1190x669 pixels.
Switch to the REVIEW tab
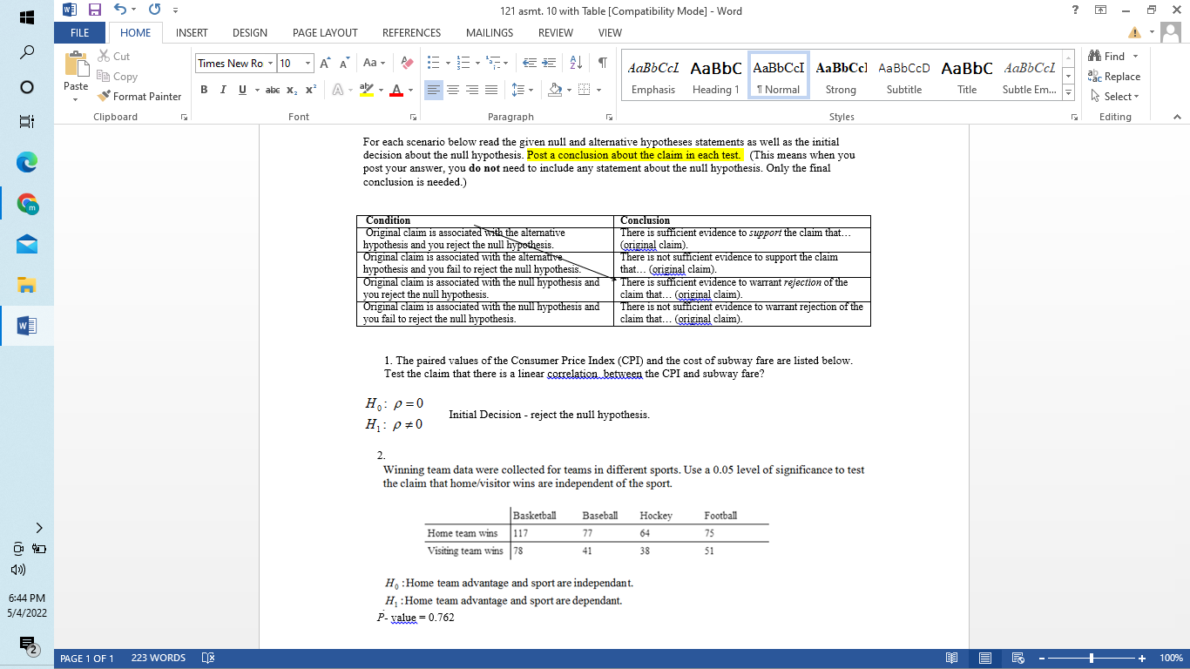coord(556,33)
